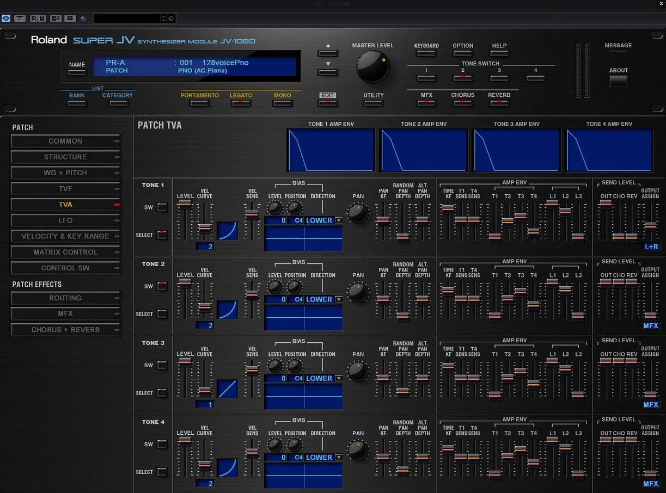Toggle Tone Switch 4

[536, 78]
